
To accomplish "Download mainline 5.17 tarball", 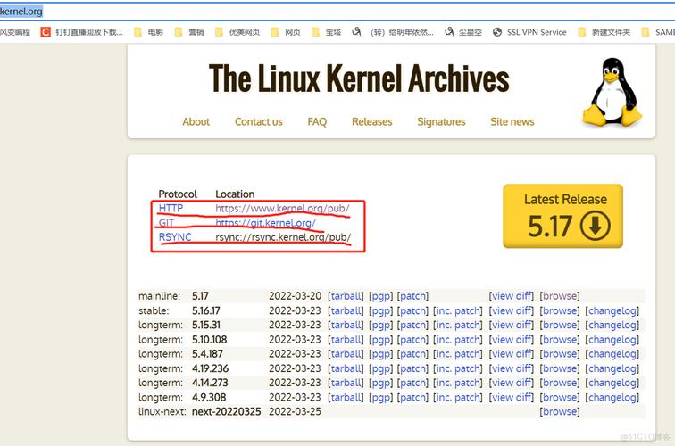I will [346, 296].
